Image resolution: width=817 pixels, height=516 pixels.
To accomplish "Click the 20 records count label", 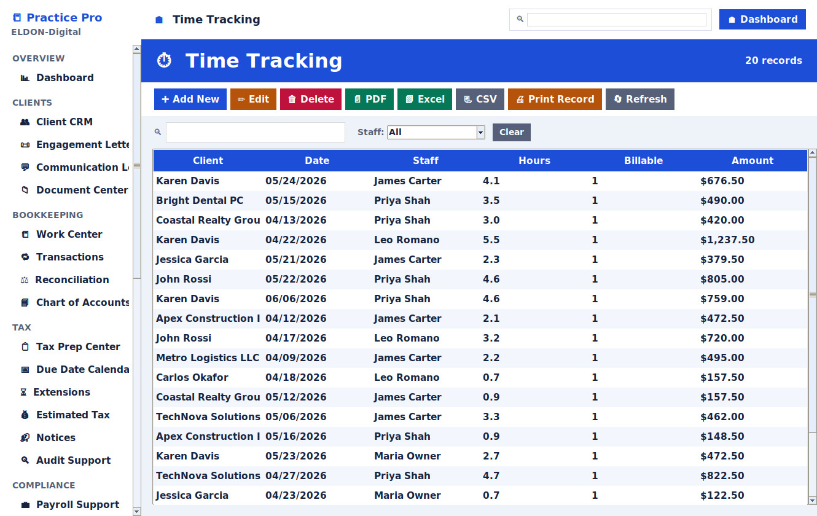I will coord(773,61).
